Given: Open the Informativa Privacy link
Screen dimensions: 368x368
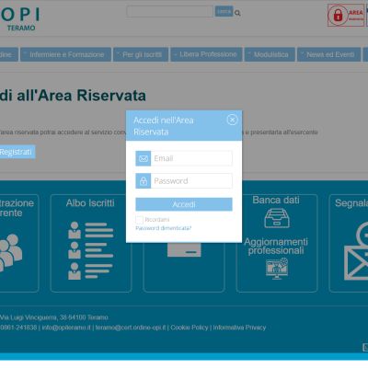Looking at the screenshot, I should [239, 328].
